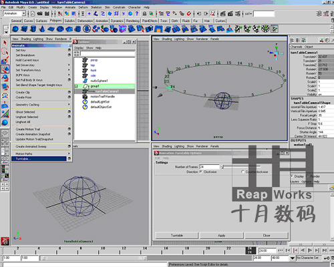
Task: Adjust the Number of Frames slider
Action: click(x=241, y=166)
